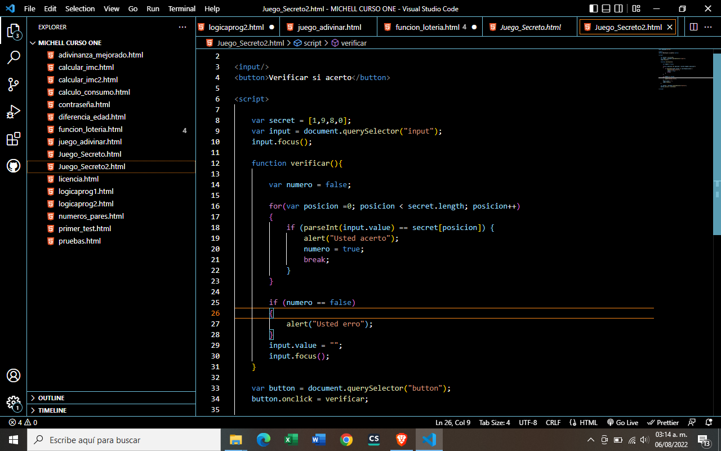The width and height of the screenshot is (721, 451).
Task: Expand the OUTLINE section
Action: pos(111,398)
